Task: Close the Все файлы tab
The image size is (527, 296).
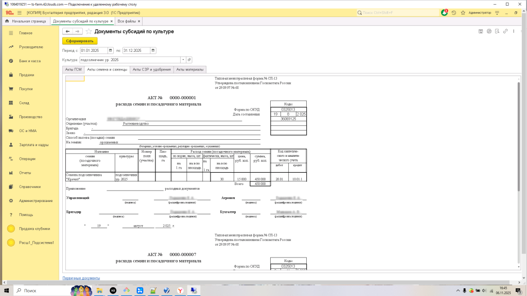Action: [x=138, y=21]
